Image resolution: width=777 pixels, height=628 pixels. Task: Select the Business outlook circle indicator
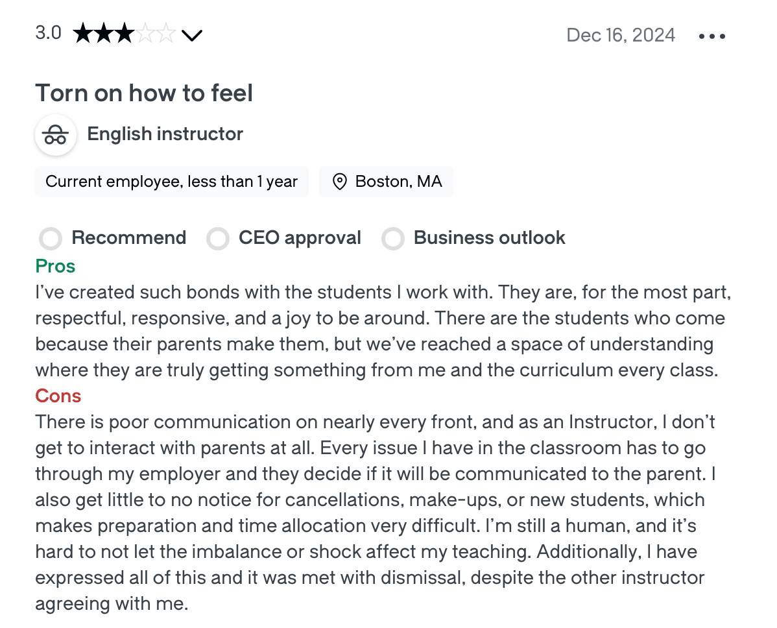click(392, 239)
